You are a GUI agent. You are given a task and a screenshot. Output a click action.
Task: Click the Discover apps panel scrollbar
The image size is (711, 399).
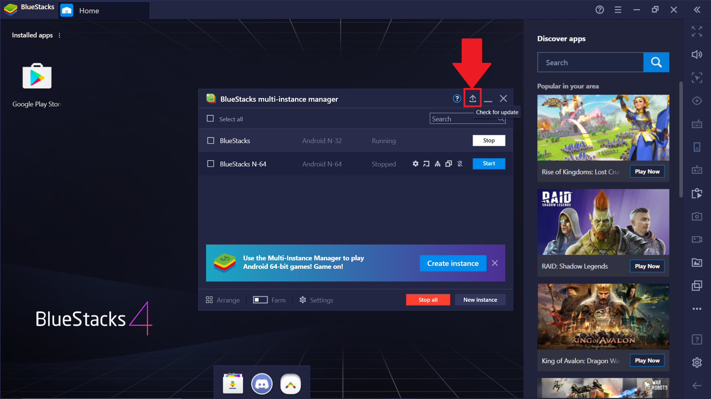(x=681, y=139)
